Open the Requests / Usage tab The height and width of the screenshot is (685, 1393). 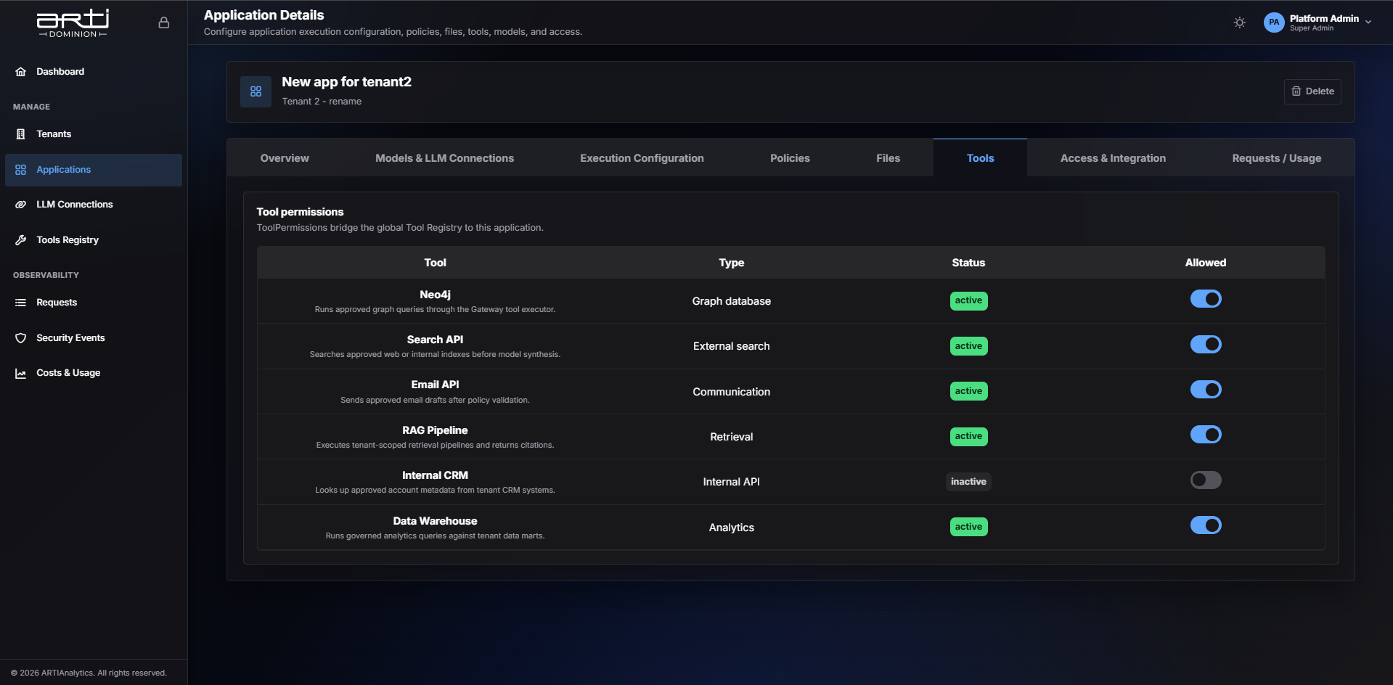(x=1276, y=158)
